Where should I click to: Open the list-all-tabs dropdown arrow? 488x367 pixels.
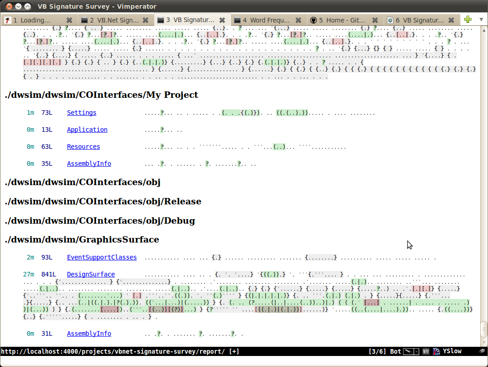pos(481,20)
